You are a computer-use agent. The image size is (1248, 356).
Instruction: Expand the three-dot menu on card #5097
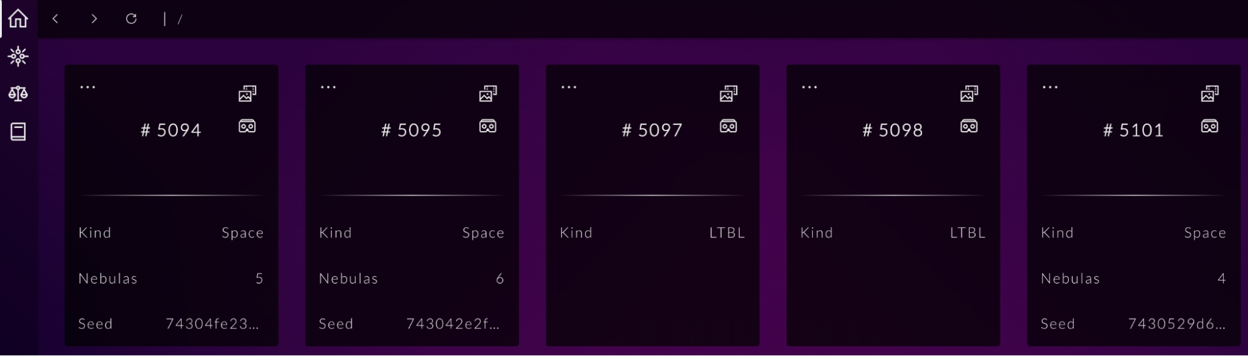pyautogui.click(x=569, y=87)
